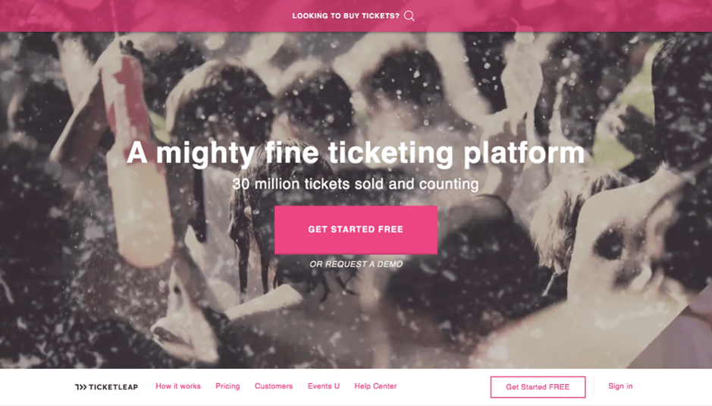Click the big pink Get Started Free button
This screenshot has height=406, width=712.
tap(356, 230)
